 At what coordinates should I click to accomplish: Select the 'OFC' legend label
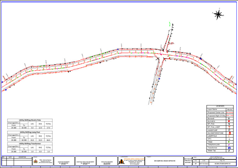tap(209, 139)
